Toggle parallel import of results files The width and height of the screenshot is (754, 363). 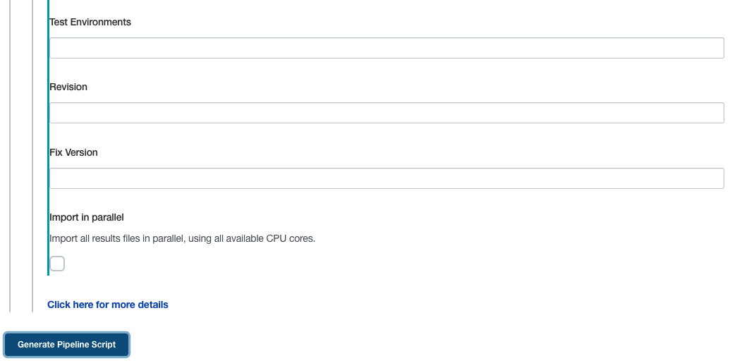tap(57, 264)
